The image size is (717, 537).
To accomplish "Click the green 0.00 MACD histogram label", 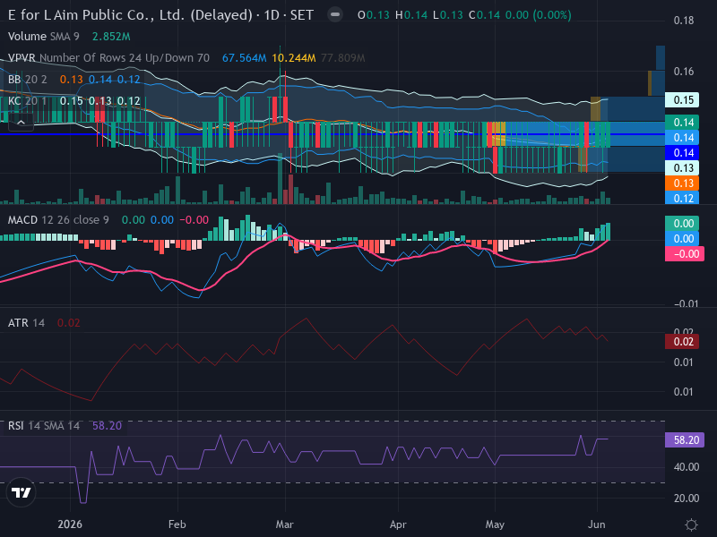I will (682, 223).
